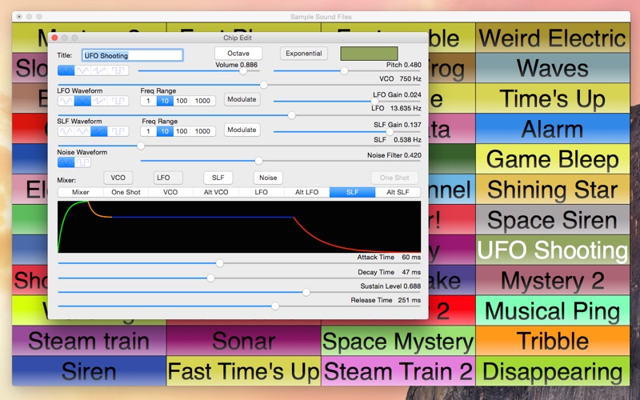Set LFO Freq Range to 1
Image resolution: width=640 pixels, height=400 pixels.
click(148, 101)
